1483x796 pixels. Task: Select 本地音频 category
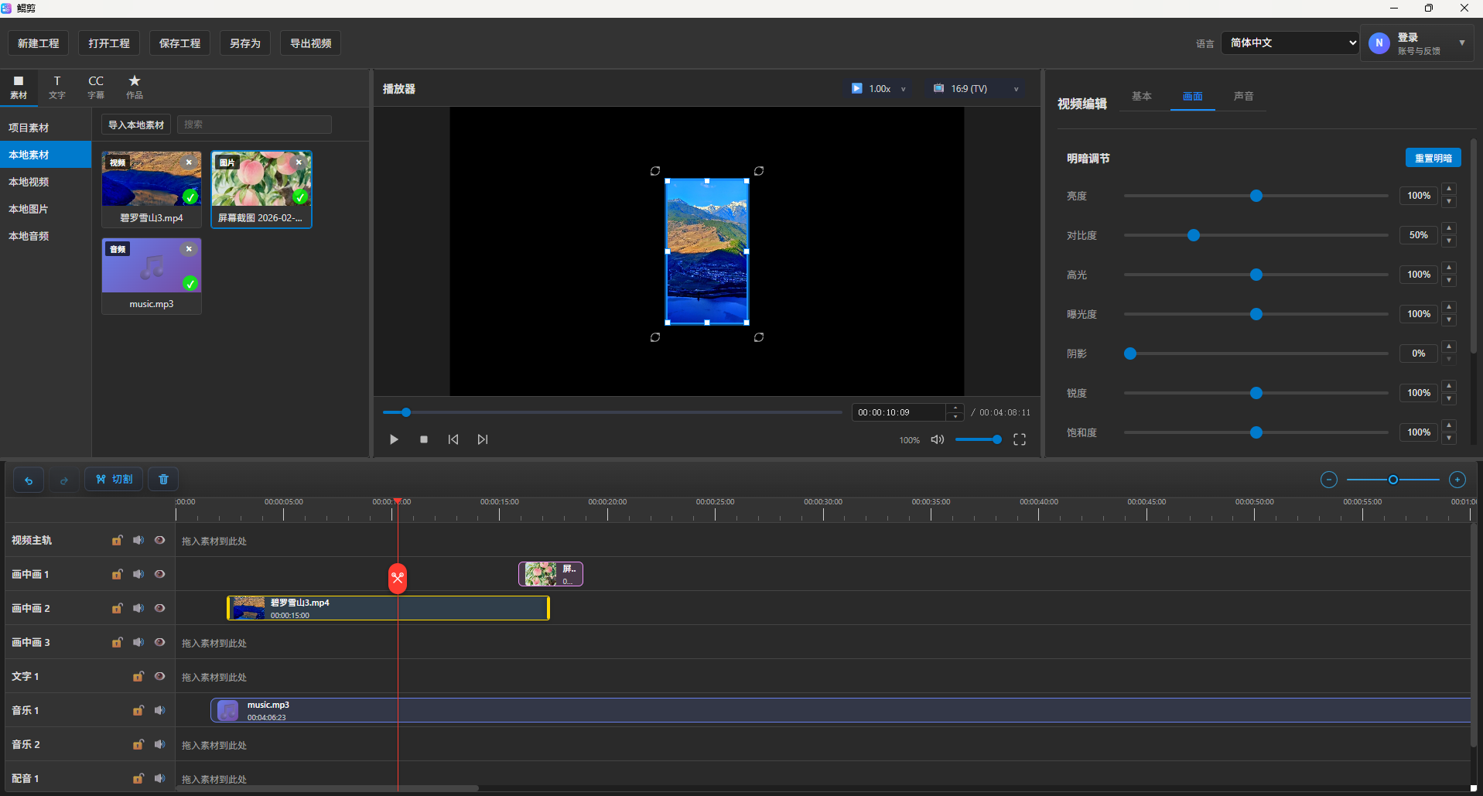46,236
